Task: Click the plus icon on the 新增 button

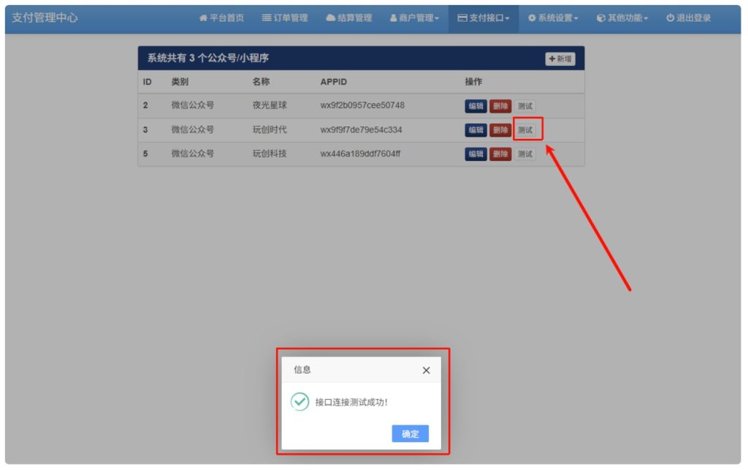Action: pyautogui.click(x=552, y=58)
